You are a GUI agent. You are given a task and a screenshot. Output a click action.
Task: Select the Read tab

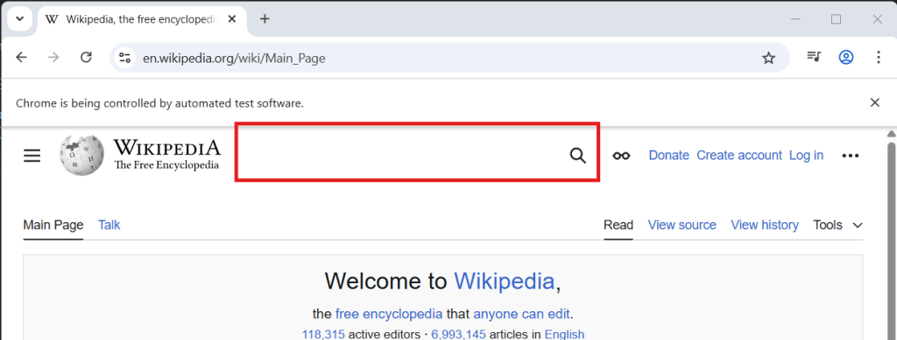[618, 225]
